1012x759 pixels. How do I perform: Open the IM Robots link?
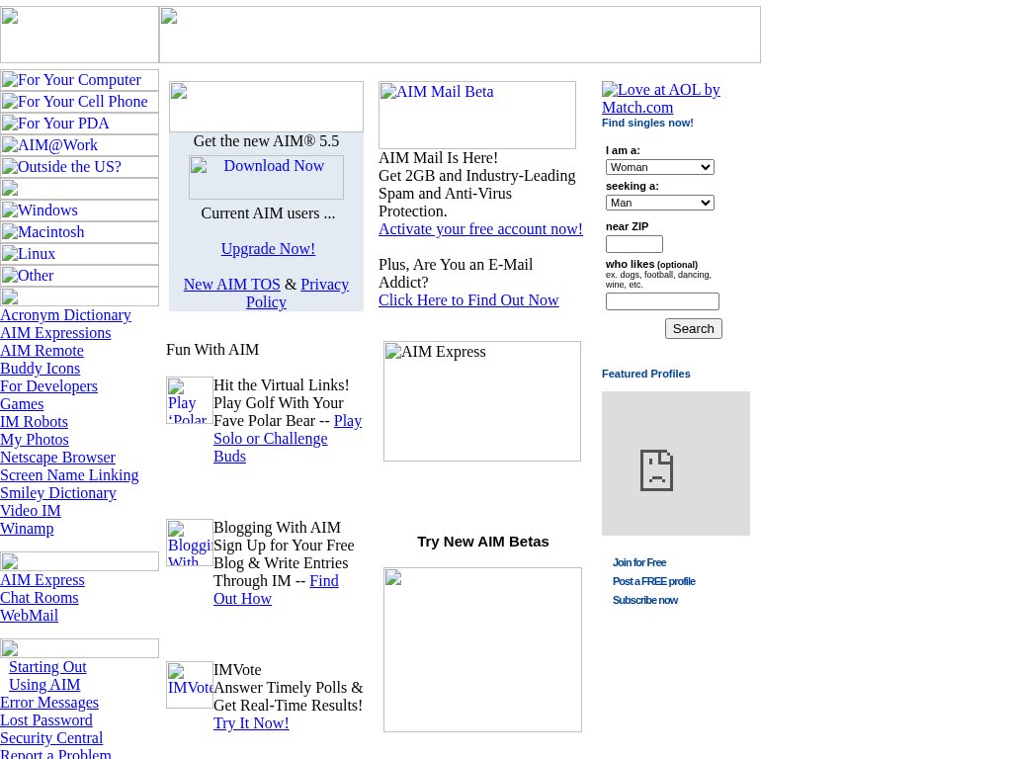click(34, 421)
